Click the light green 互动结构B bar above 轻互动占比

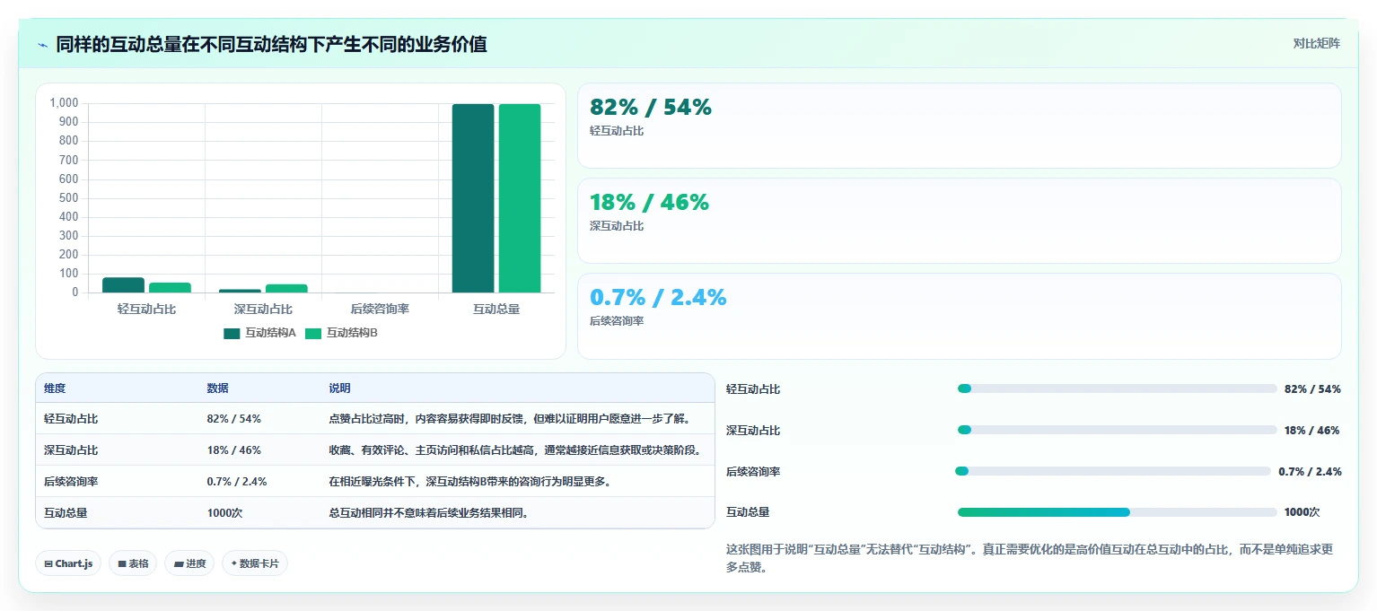pyautogui.click(x=170, y=288)
